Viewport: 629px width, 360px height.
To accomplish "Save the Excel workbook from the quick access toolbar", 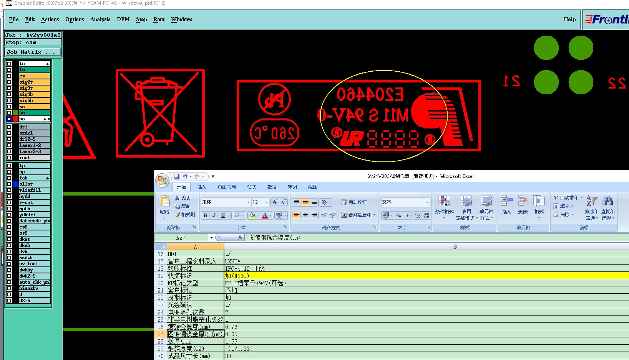I will click(x=177, y=176).
